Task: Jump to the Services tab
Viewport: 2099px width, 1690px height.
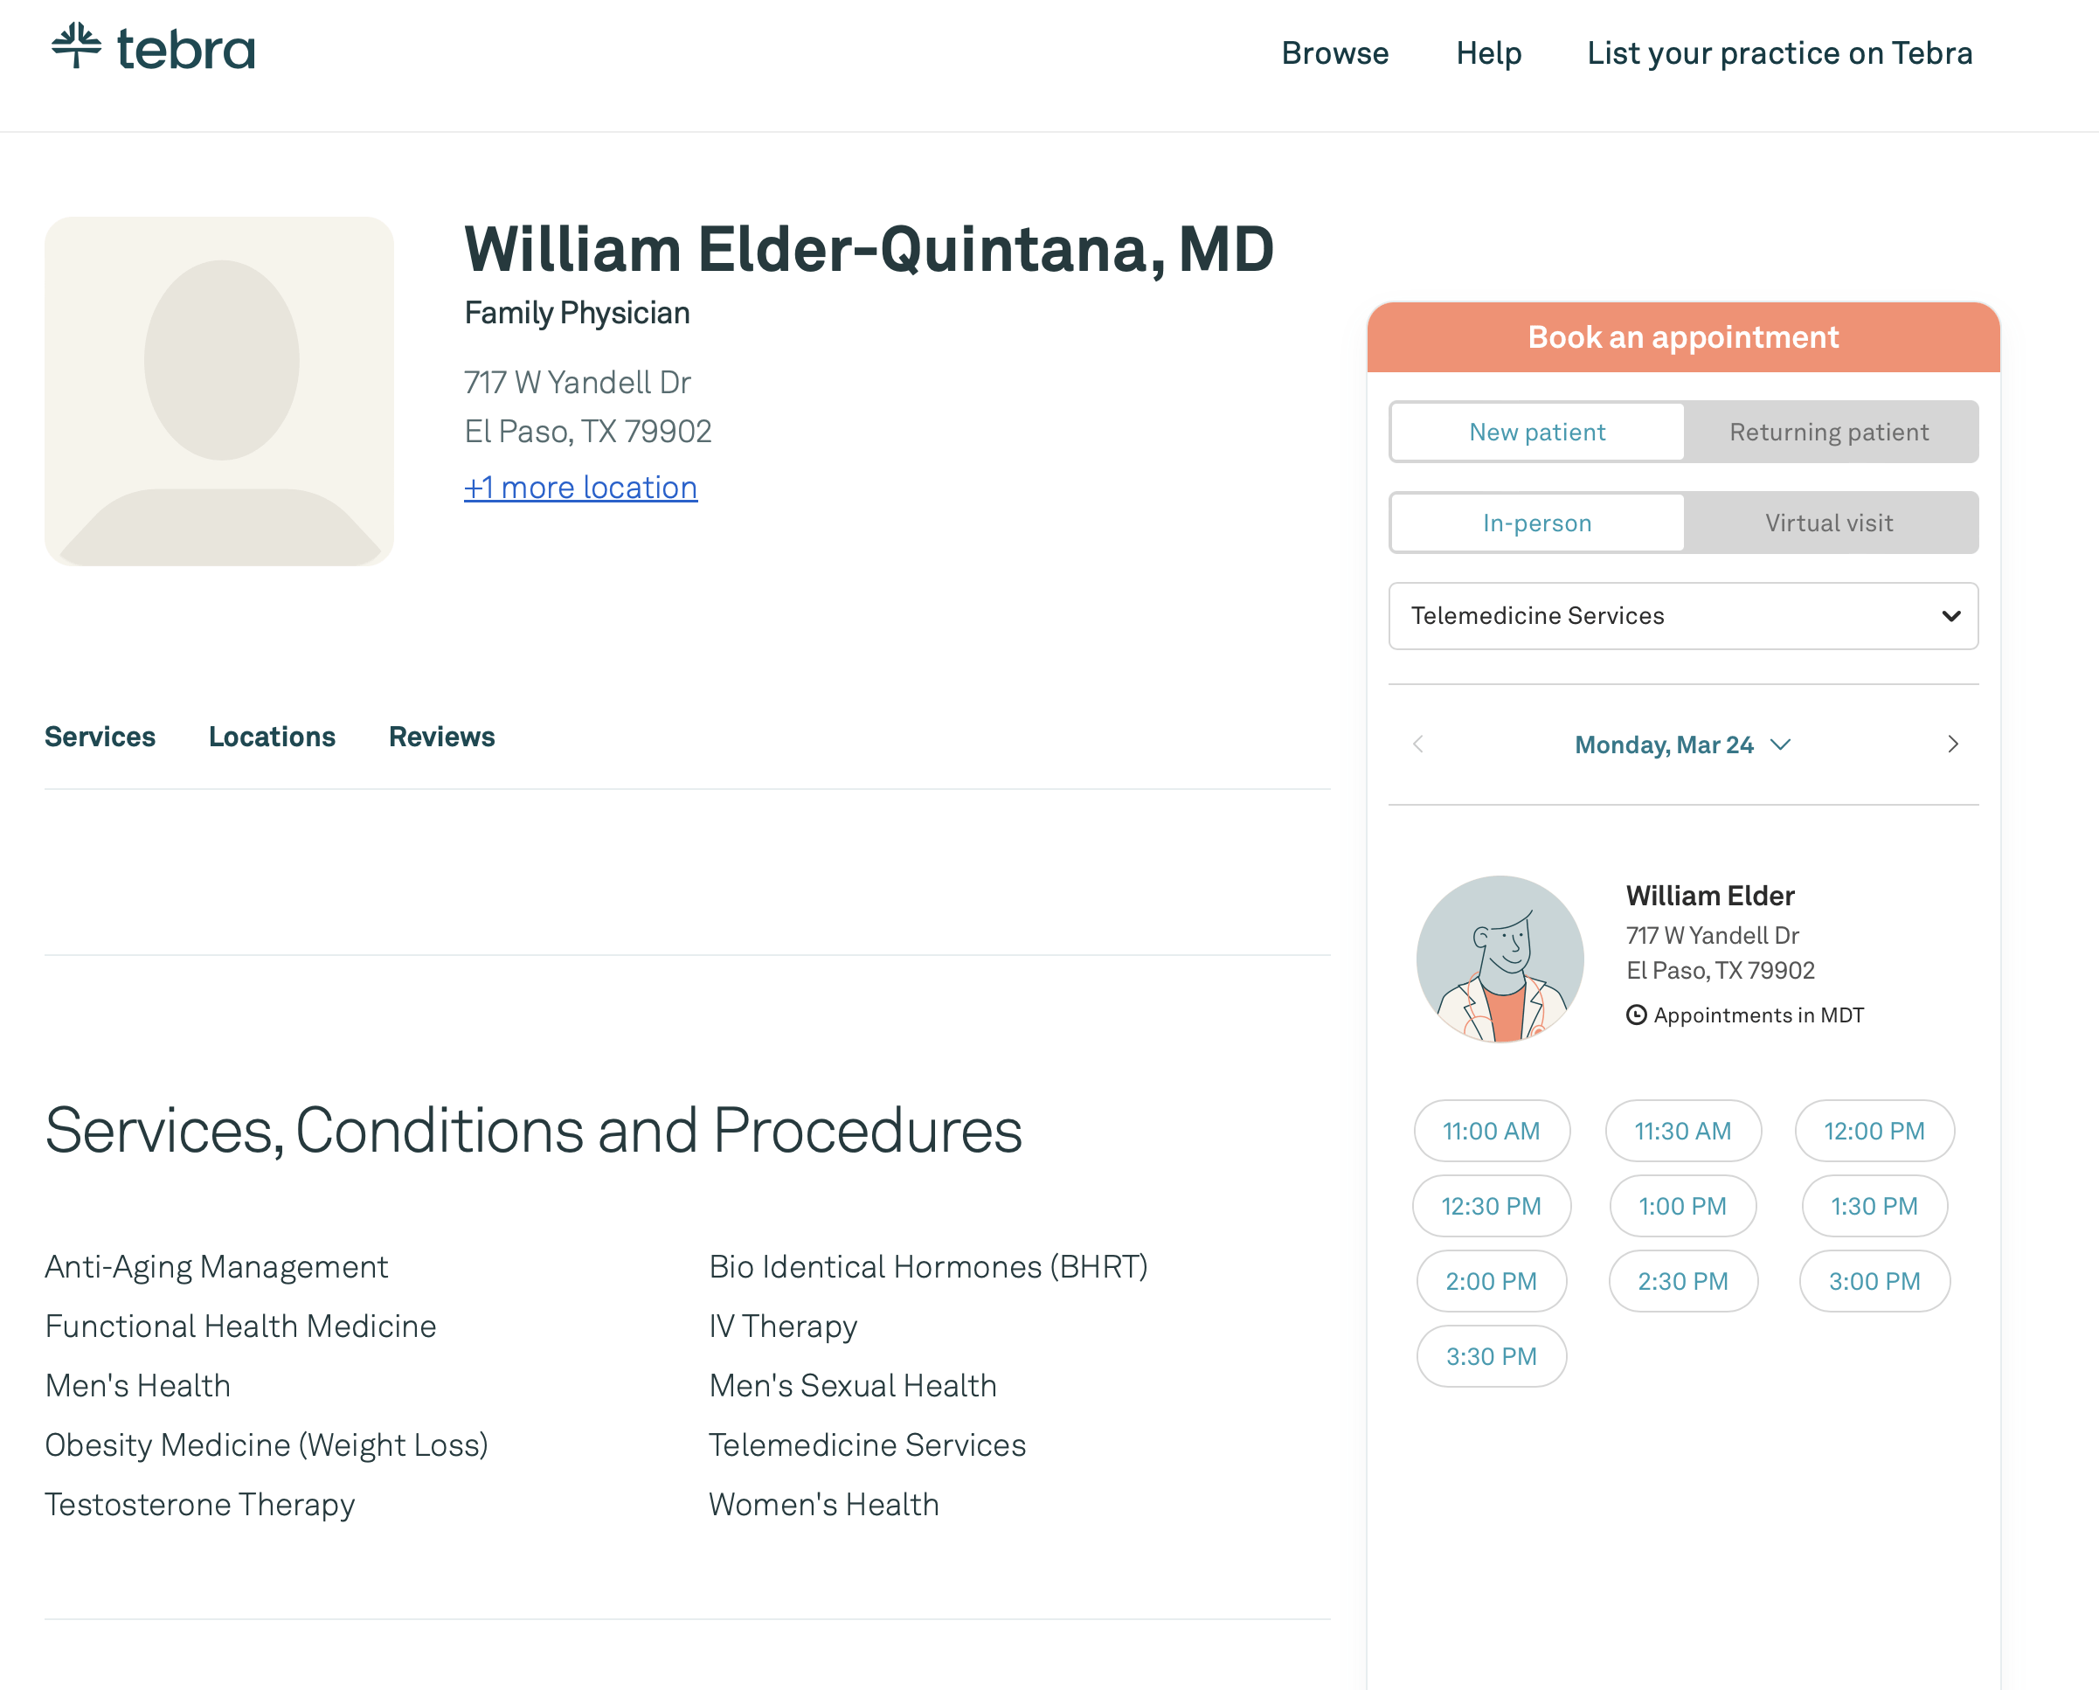Action: (x=100, y=737)
